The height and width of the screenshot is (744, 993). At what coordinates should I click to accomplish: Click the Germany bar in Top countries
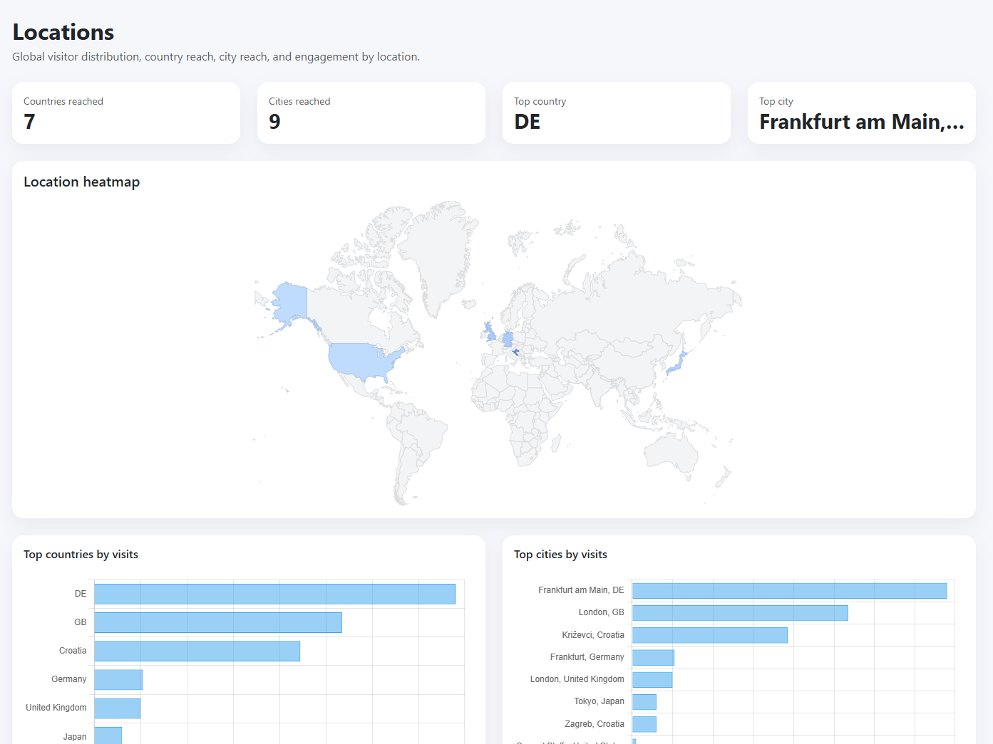[118, 680]
